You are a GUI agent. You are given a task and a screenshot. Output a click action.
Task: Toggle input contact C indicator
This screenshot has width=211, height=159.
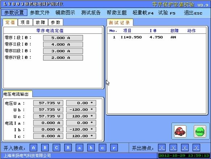click(56, 148)
